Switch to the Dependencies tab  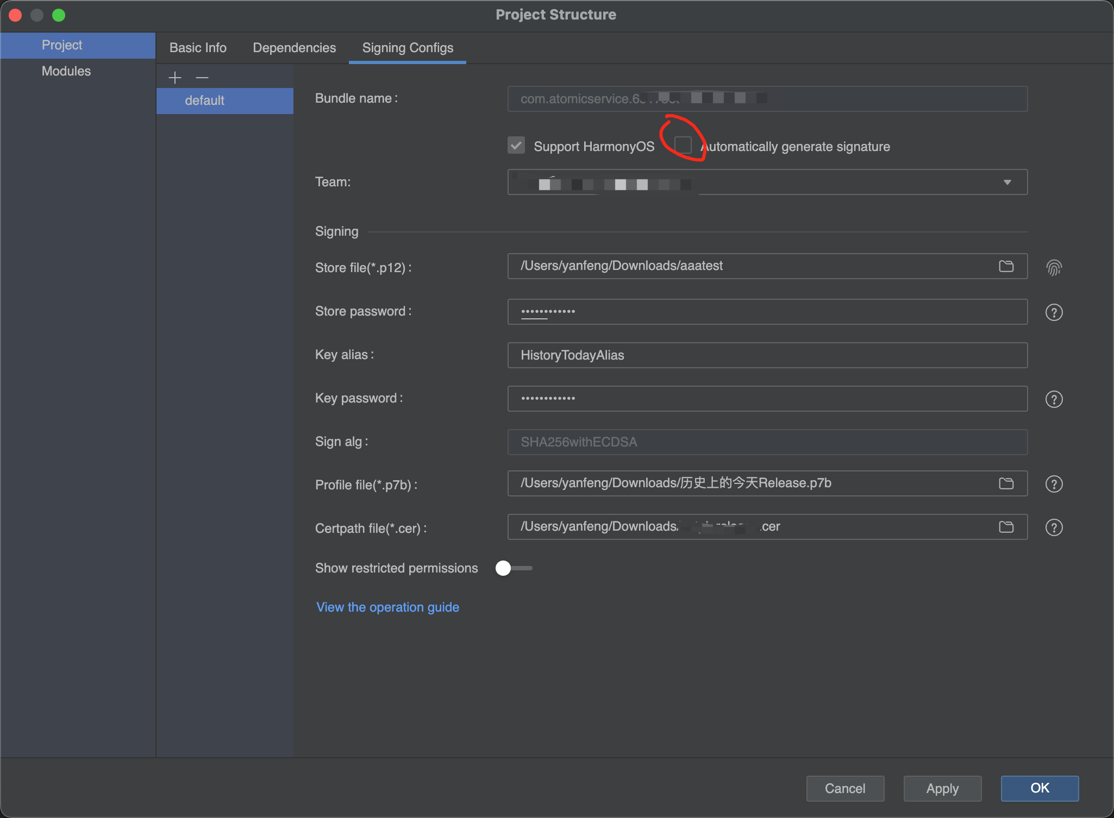pos(294,48)
